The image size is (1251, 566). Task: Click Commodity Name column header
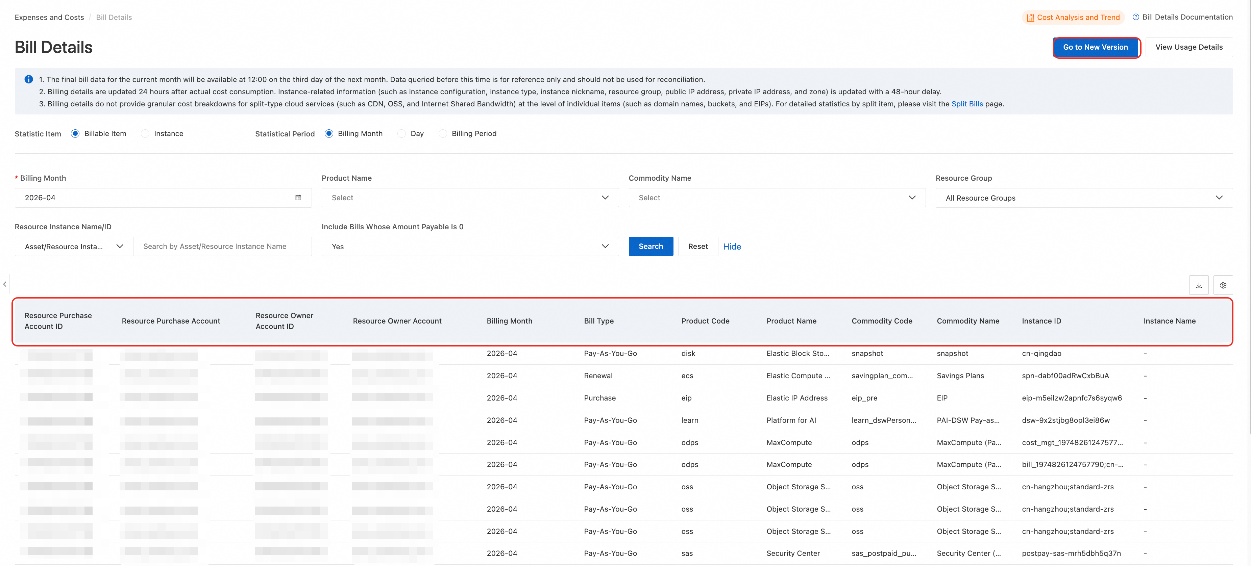[967, 321]
